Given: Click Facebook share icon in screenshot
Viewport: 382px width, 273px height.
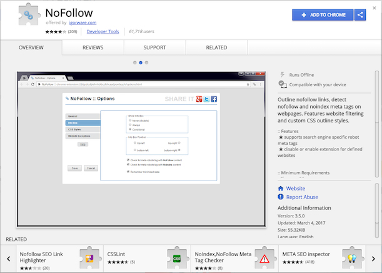Looking at the screenshot, I should point(214,99).
